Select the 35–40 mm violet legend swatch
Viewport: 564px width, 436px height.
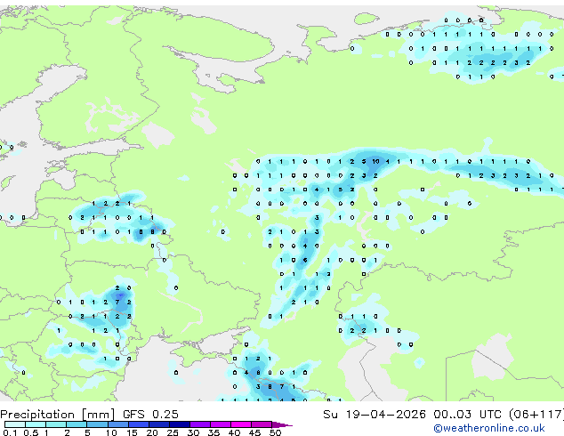[x=220, y=424]
